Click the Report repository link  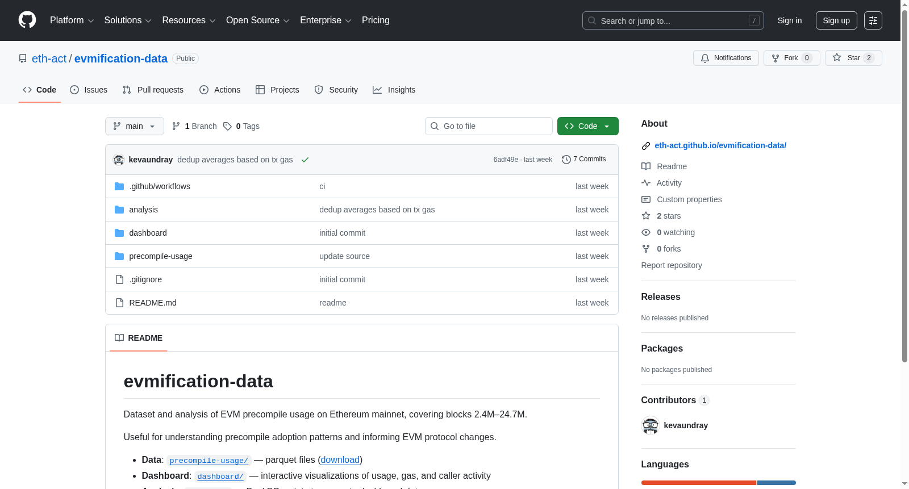tap(672, 265)
